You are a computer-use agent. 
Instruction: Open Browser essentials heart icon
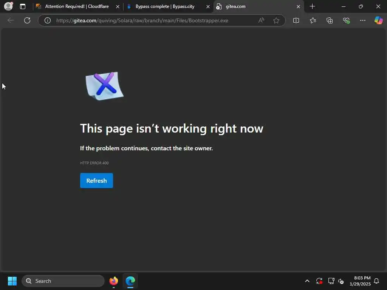[346, 20]
